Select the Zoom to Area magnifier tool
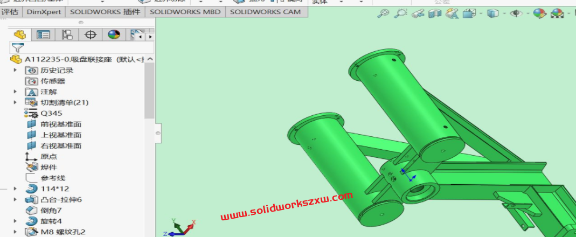This screenshot has height=237, width=576. click(x=400, y=13)
